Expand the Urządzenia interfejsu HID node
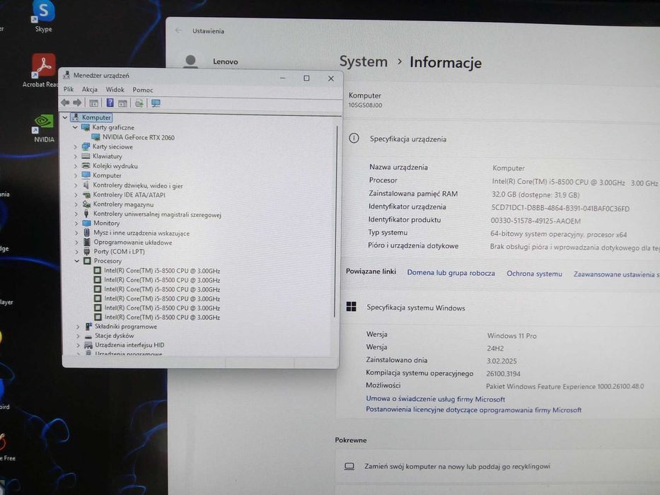The image size is (660, 495). 78,345
